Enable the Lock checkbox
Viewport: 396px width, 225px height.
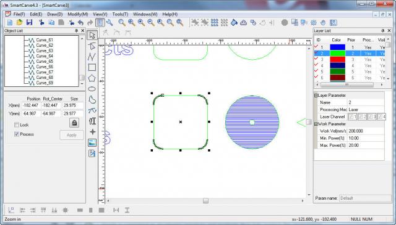pos(17,125)
